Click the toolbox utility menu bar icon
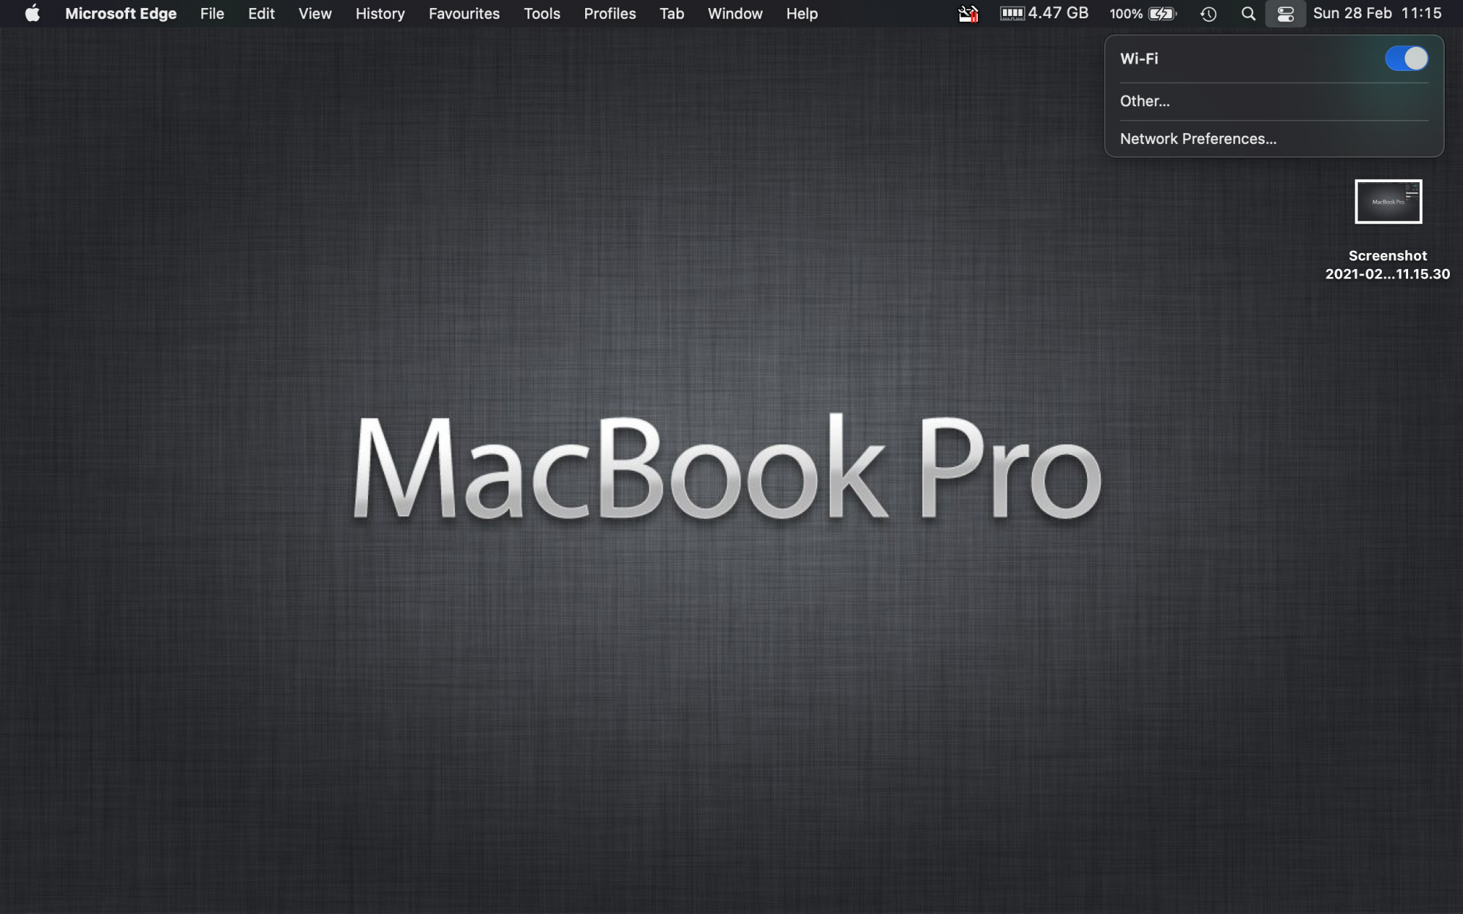1463x914 pixels. click(x=968, y=13)
